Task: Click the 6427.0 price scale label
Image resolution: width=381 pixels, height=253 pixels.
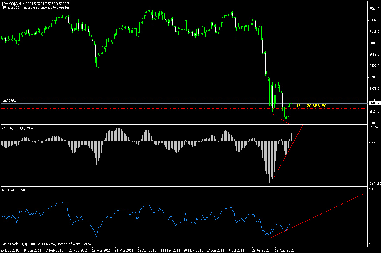Action: (x=374, y=66)
